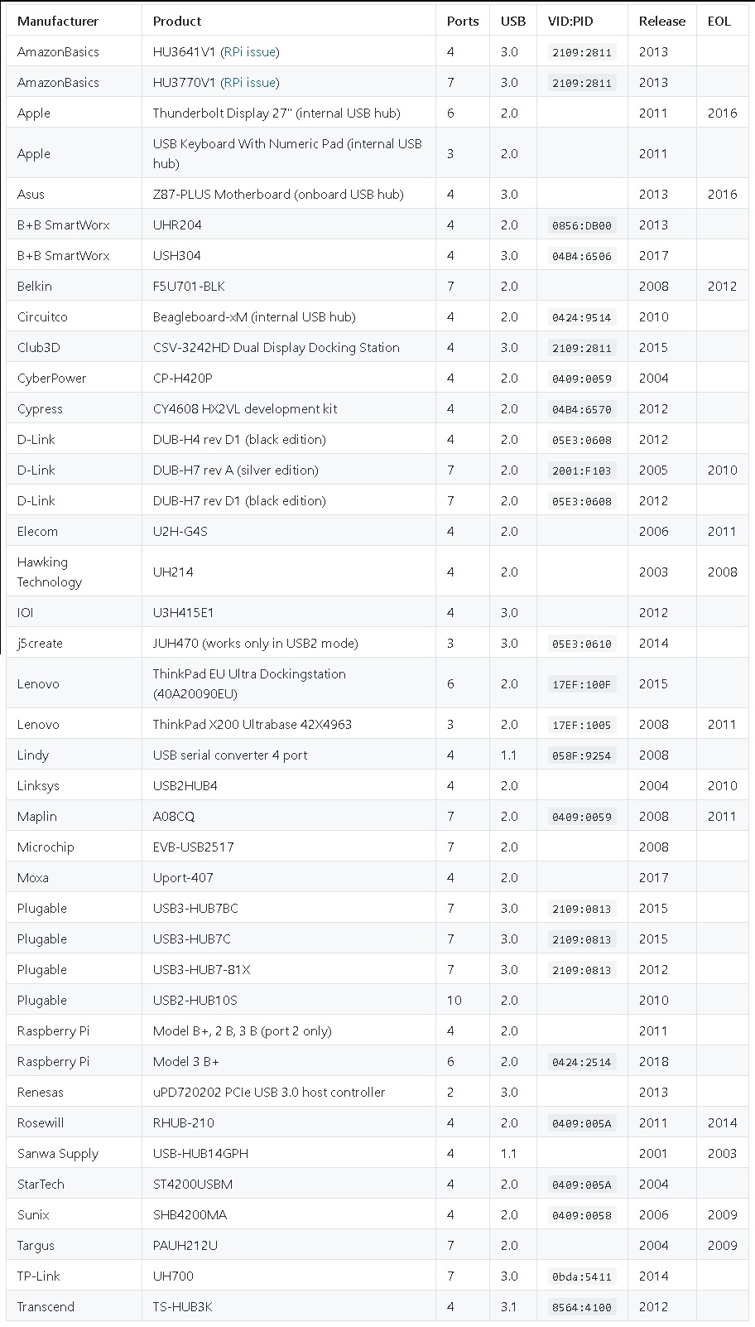Image resolution: width=755 pixels, height=1327 pixels.
Task: Click the 8564:4100 code in Transcend row
Action: click(x=582, y=1307)
